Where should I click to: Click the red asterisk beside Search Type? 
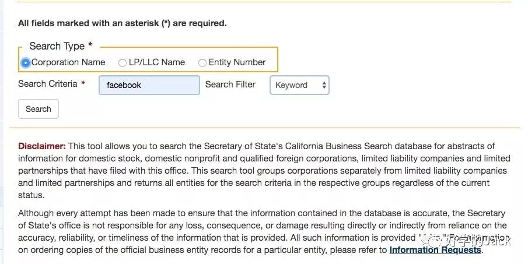tap(90, 45)
